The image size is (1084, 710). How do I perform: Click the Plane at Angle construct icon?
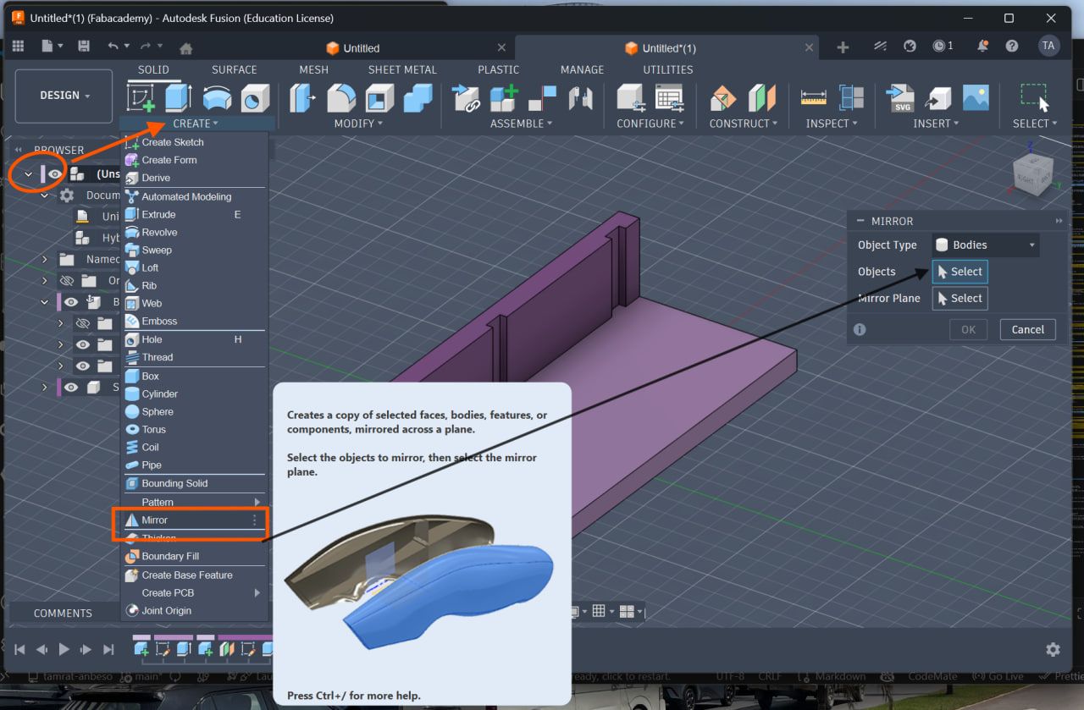pyautogui.click(x=723, y=97)
